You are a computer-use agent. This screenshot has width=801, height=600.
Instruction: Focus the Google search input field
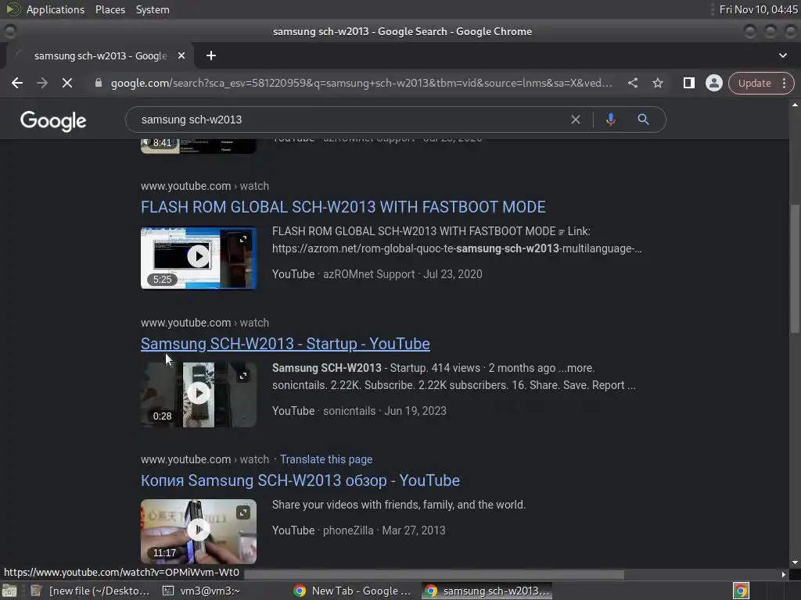pos(353,120)
